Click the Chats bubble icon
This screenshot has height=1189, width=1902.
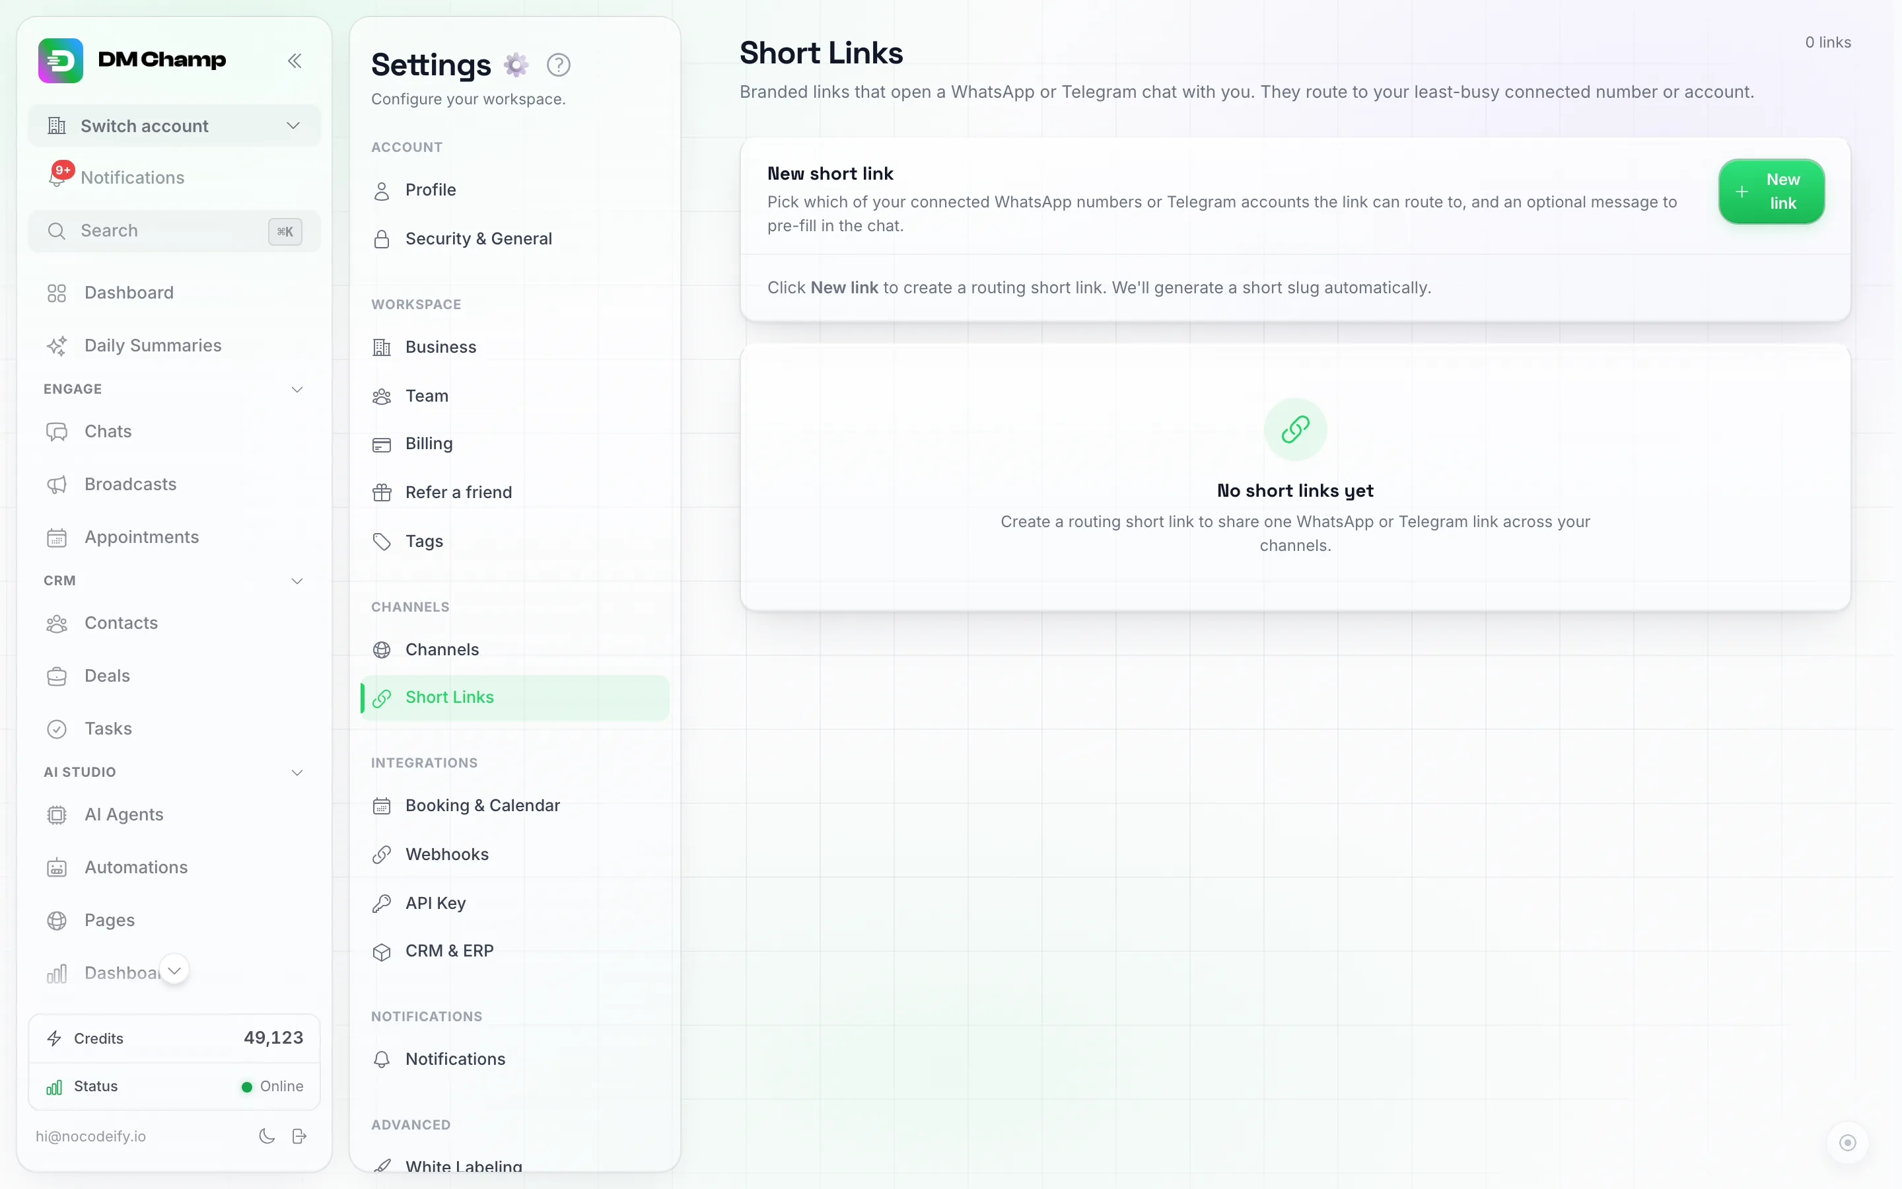pos(57,432)
